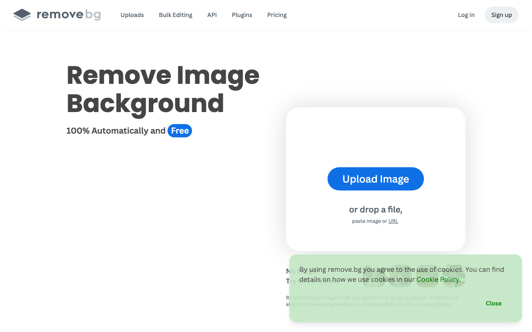The image size is (532, 332).
Task: Click the "Free" badge
Action: pyautogui.click(x=180, y=131)
